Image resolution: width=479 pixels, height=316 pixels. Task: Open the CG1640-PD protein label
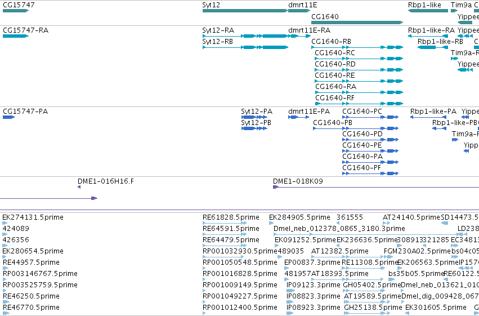coord(362,134)
